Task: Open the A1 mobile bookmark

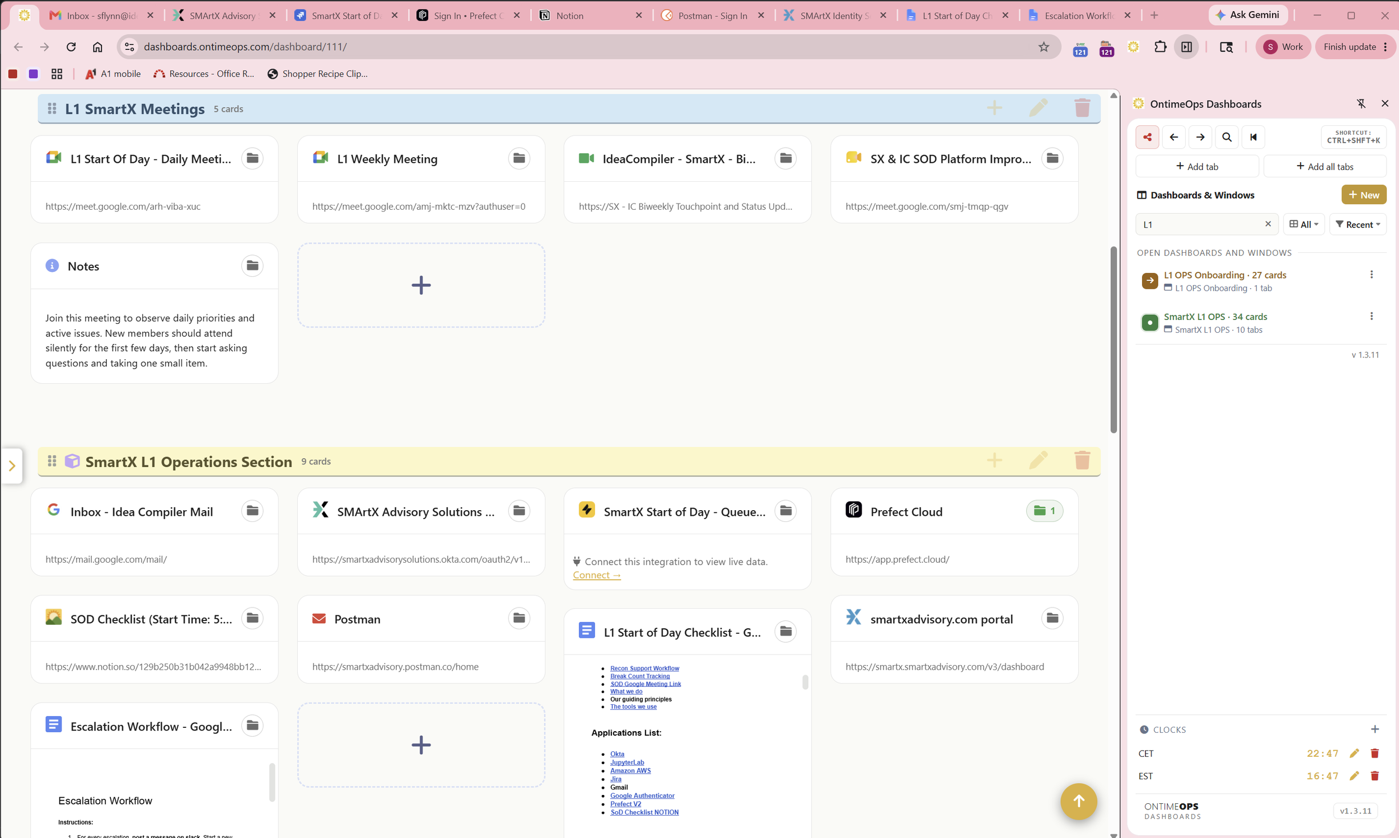Action: pyautogui.click(x=113, y=74)
